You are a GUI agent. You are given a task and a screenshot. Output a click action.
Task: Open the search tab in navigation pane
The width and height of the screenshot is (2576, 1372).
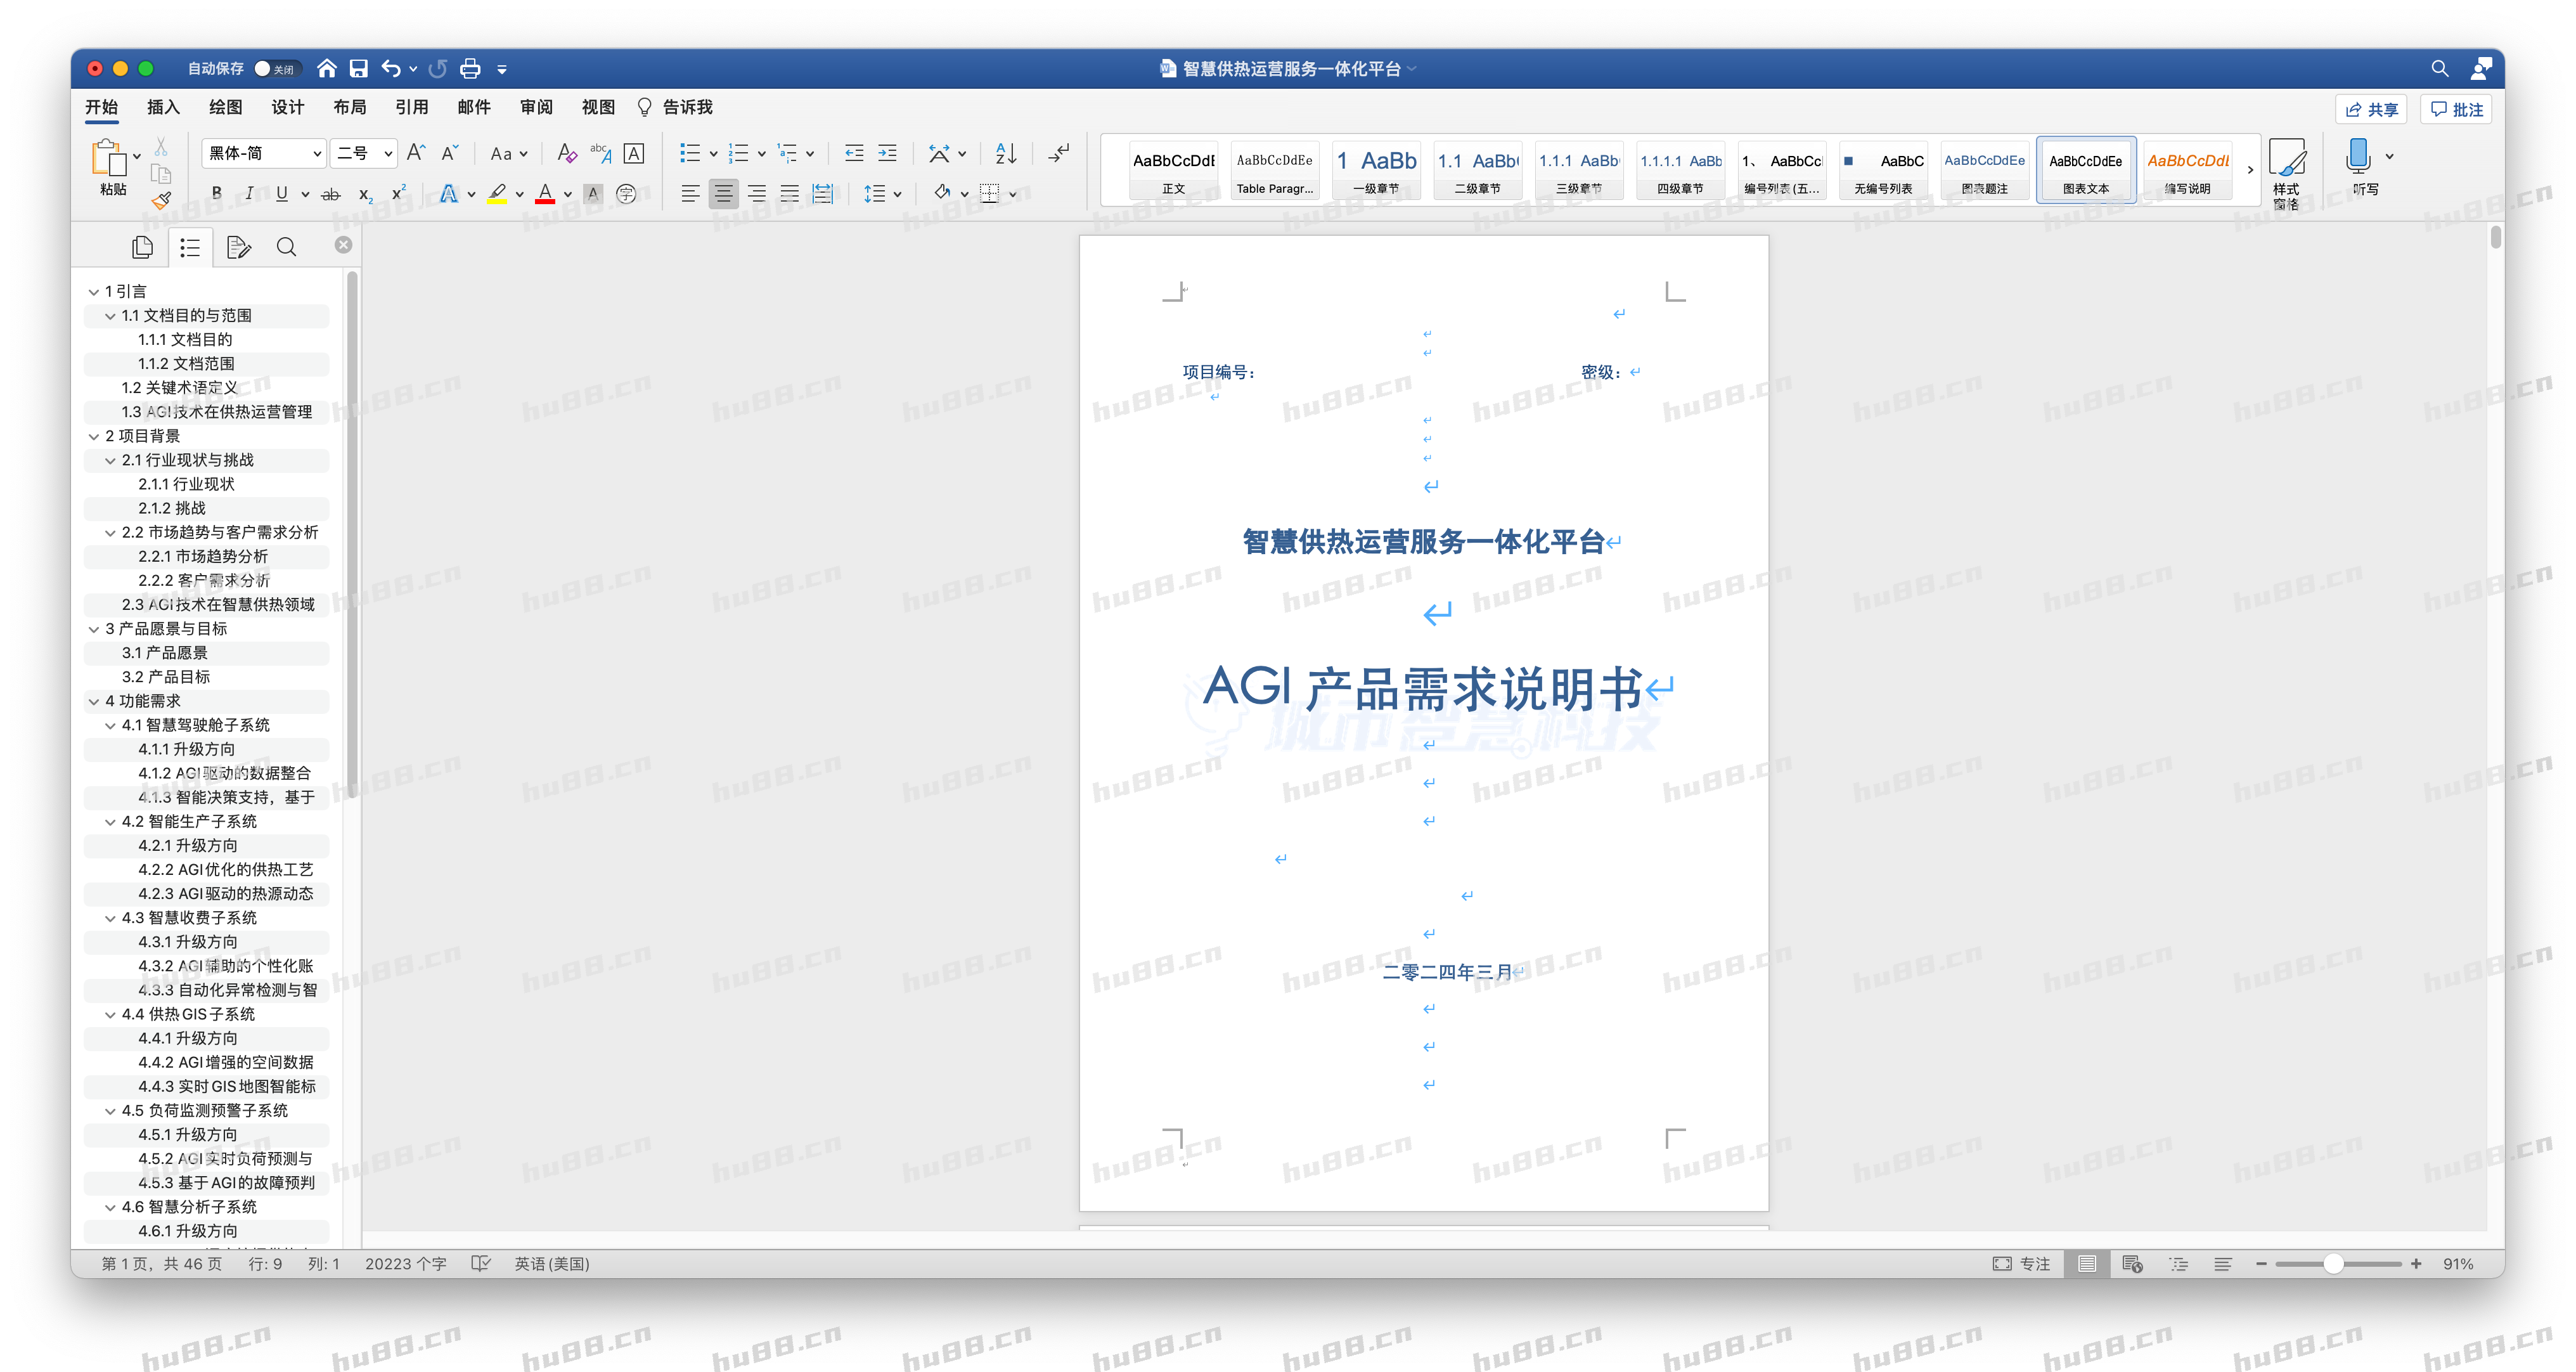[286, 247]
